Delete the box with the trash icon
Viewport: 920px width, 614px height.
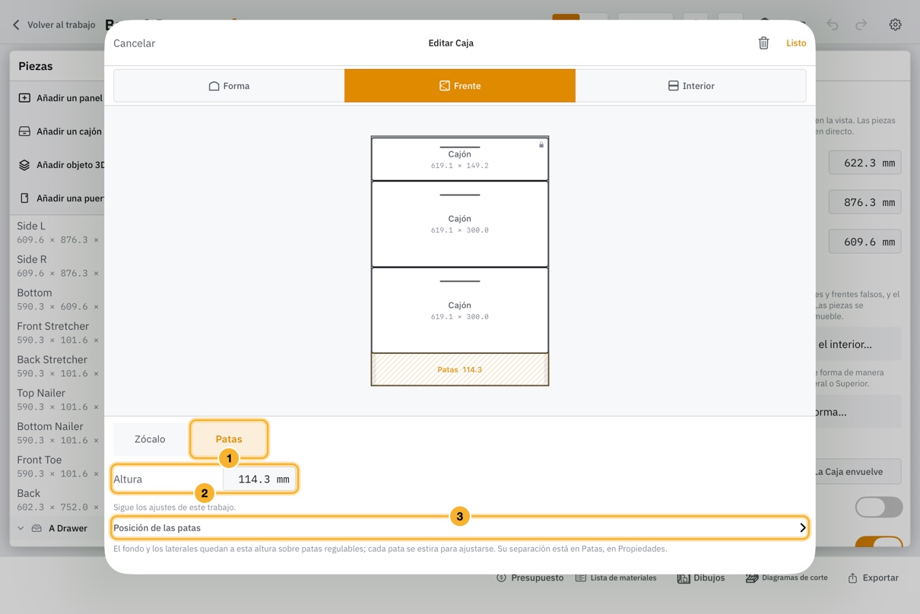763,43
